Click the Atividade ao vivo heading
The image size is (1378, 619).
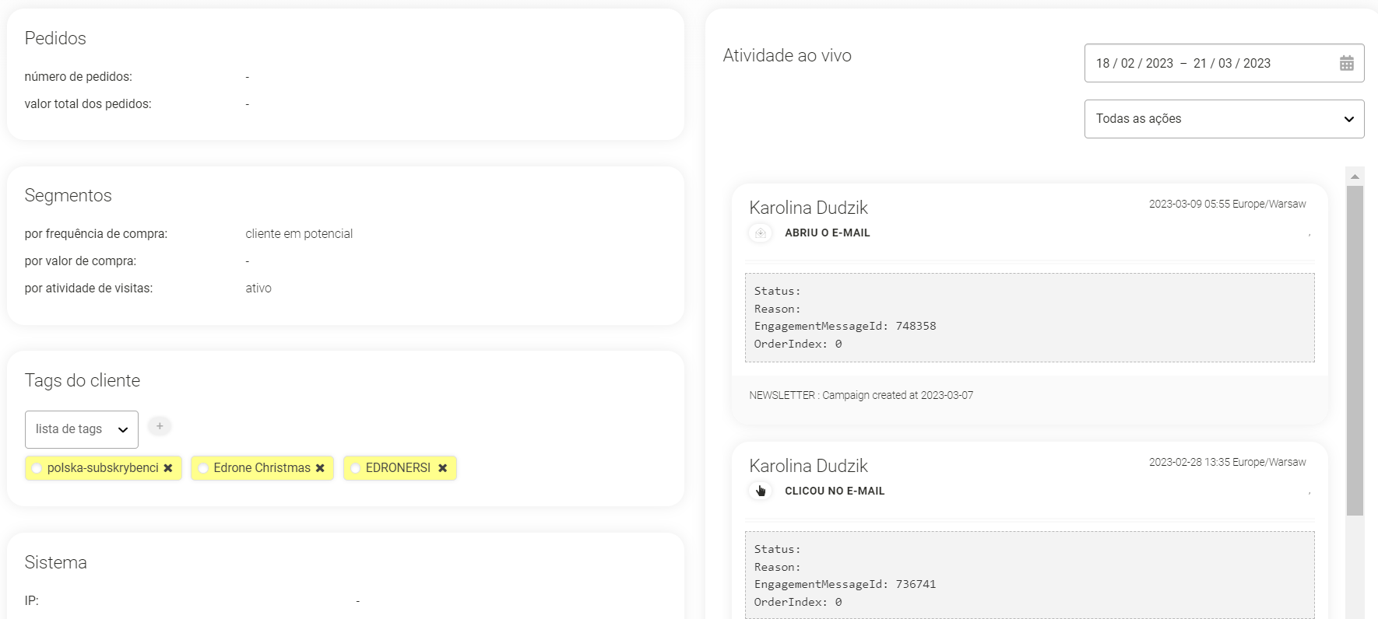click(787, 55)
